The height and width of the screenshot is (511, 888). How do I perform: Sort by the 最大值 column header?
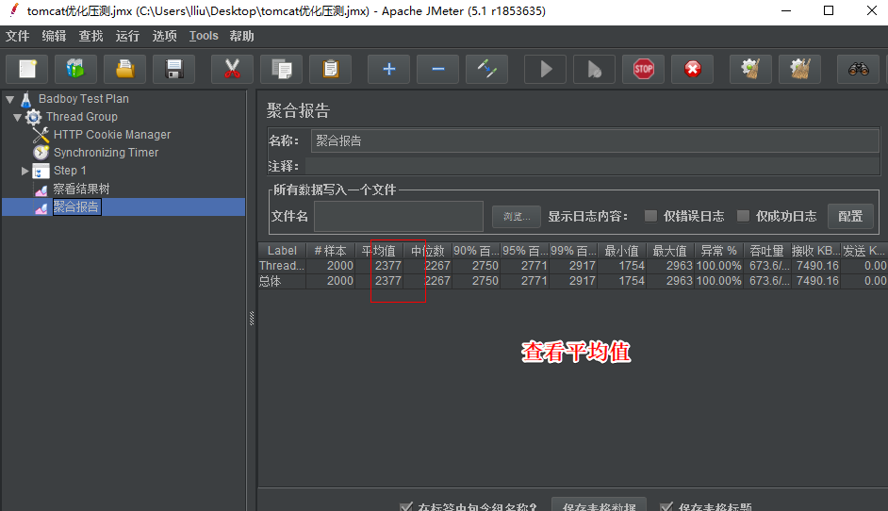point(670,251)
